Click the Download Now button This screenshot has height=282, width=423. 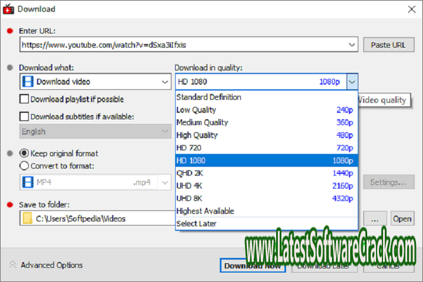[253, 266]
